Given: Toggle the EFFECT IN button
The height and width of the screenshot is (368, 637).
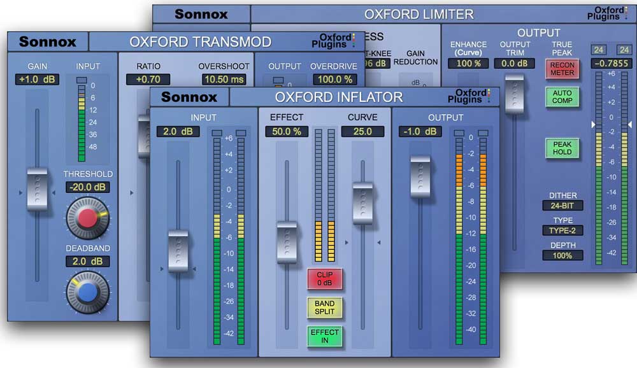Looking at the screenshot, I should point(325,336).
